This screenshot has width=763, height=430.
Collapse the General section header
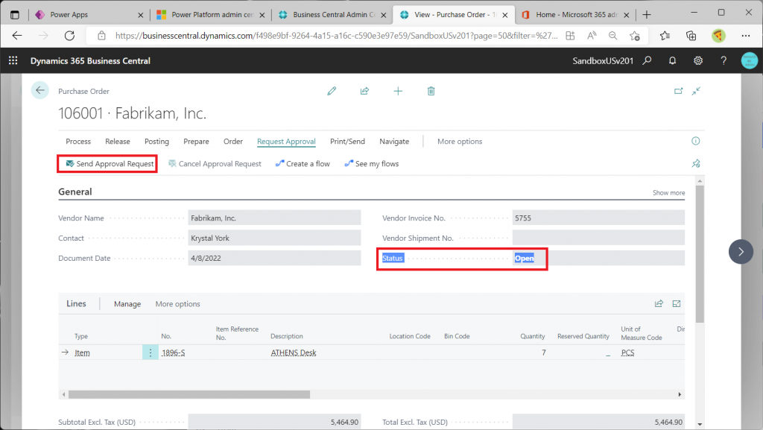[75, 192]
